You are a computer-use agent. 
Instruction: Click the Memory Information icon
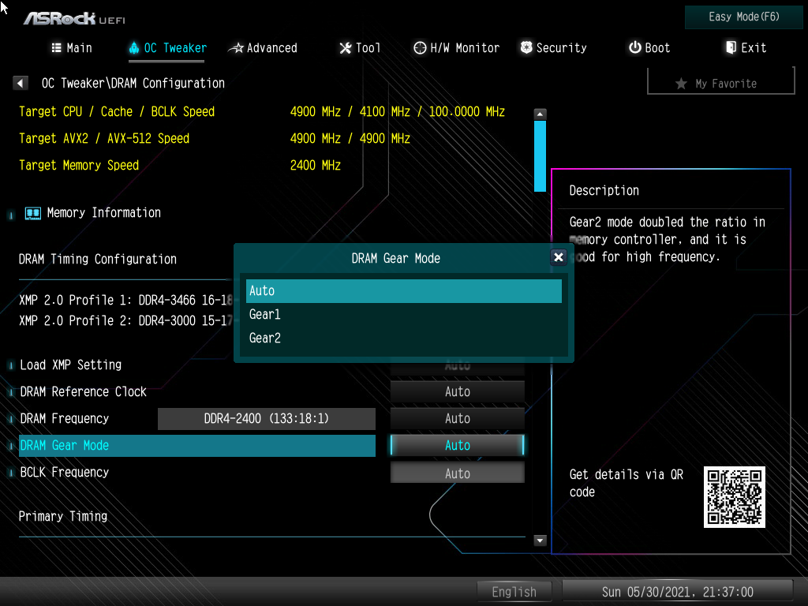(x=33, y=213)
